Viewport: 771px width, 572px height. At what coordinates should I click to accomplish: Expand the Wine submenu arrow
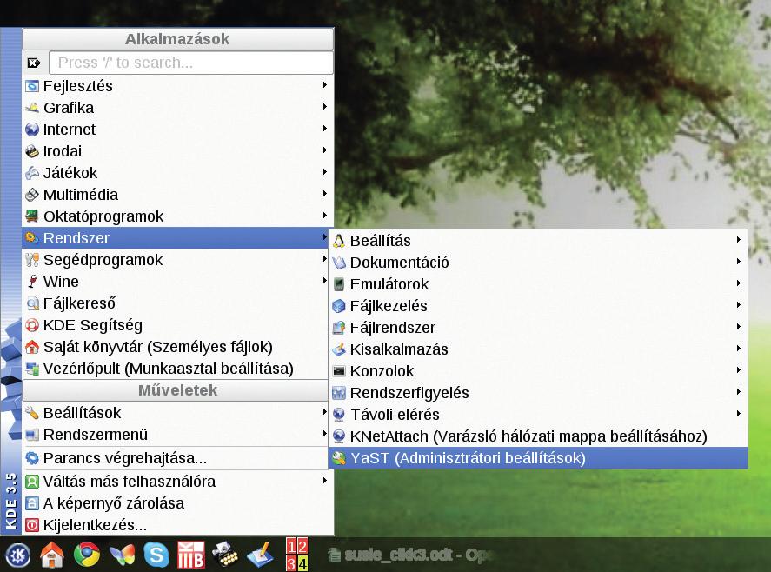click(325, 280)
